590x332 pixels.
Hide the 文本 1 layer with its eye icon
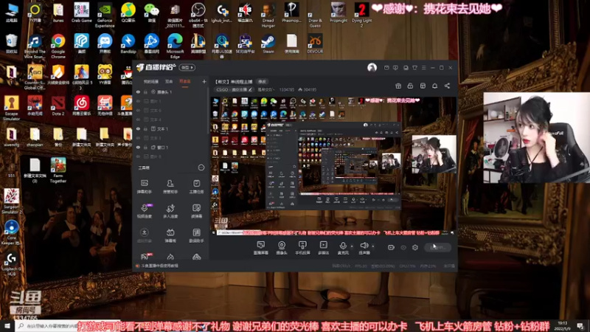(x=138, y=128)
